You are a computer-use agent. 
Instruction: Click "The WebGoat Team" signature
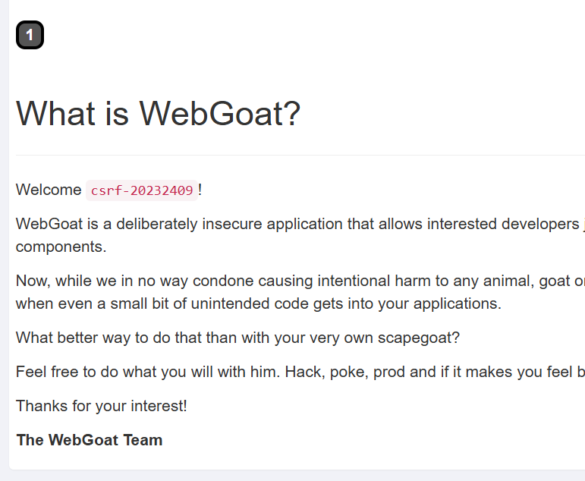coord(90,440)
